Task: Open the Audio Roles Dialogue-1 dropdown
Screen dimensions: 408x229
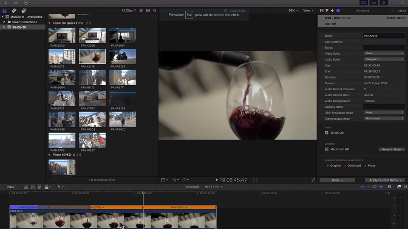Action: click(x=384, y=59)
